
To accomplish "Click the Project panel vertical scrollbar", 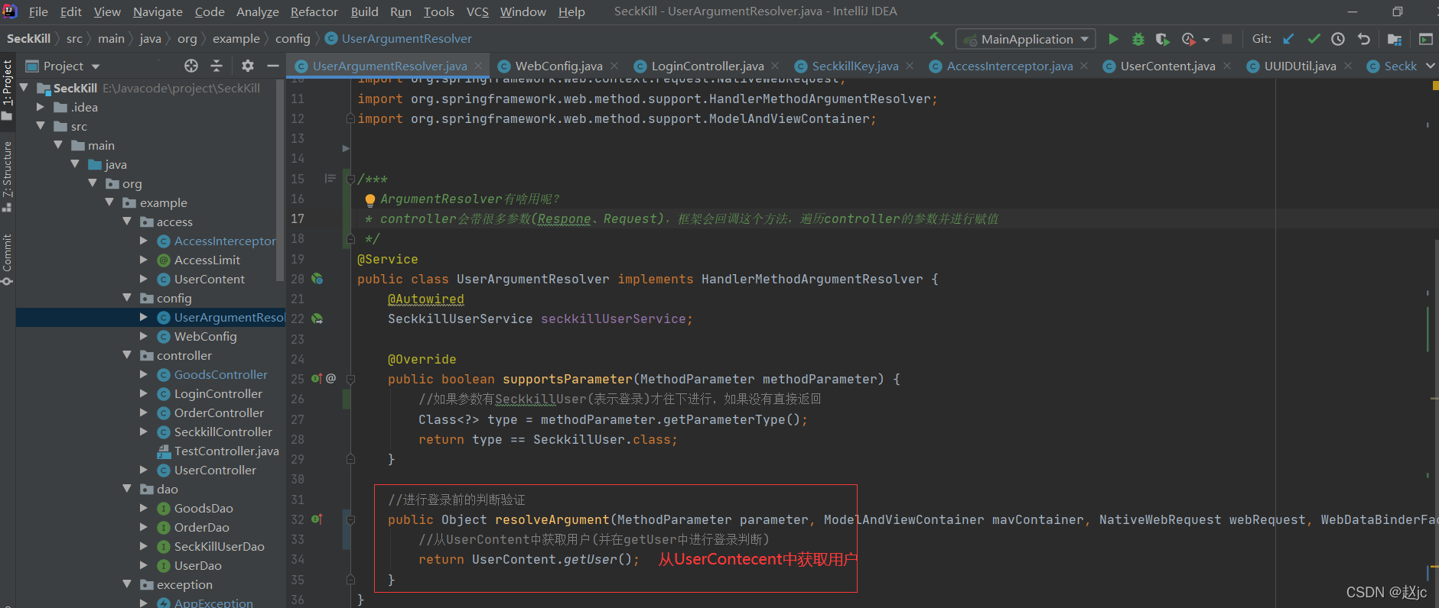I will click(x=281, y=181).
